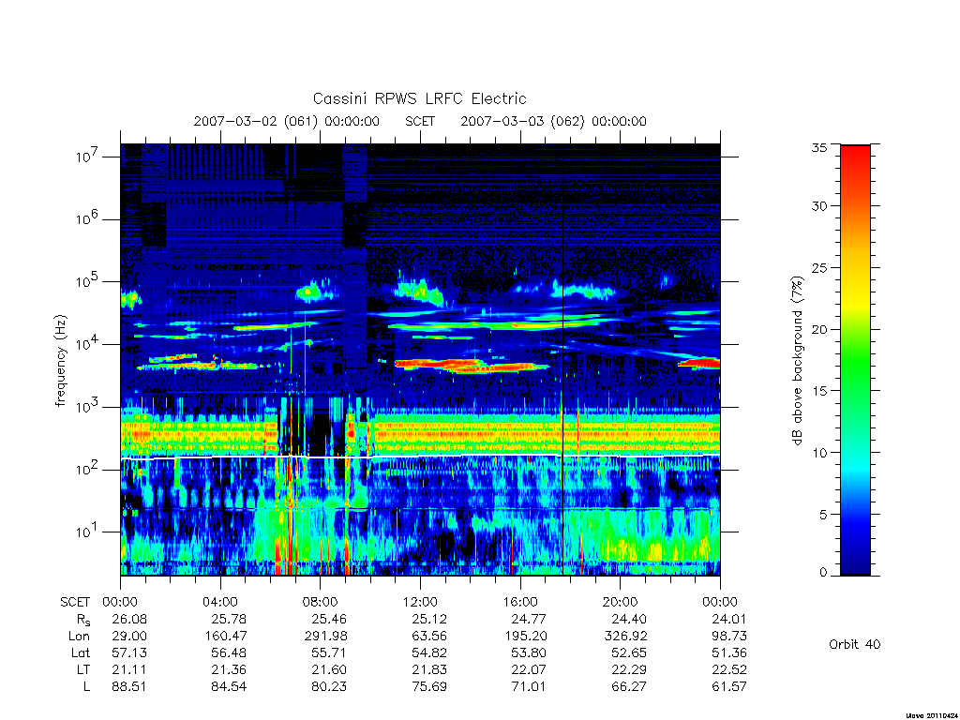Click the Lat value 54.82
Viewport: 960px width, 720px height.
(429, 652)
